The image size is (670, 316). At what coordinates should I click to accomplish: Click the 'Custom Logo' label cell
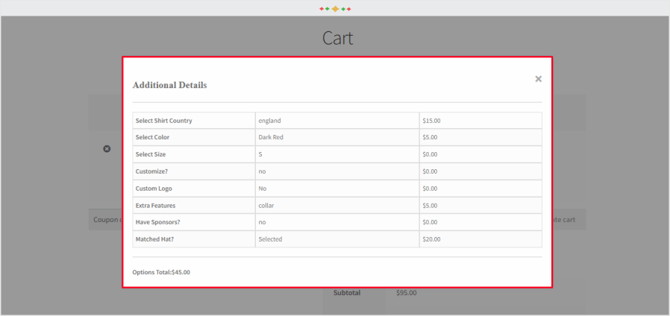(x=194, y=189)
